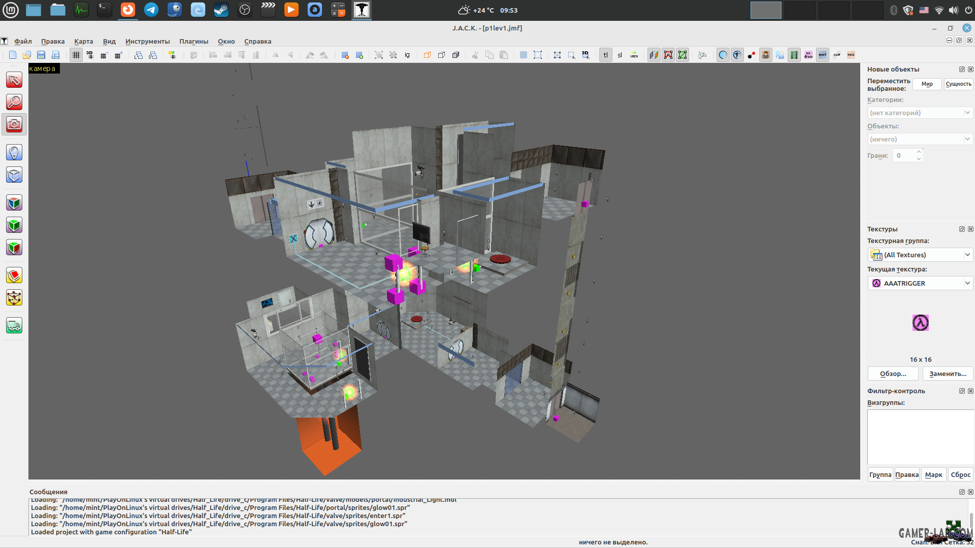Screen dimensions: 975x548
Task: Pick the Block creation tool
Action: click(x=14, y=175)
